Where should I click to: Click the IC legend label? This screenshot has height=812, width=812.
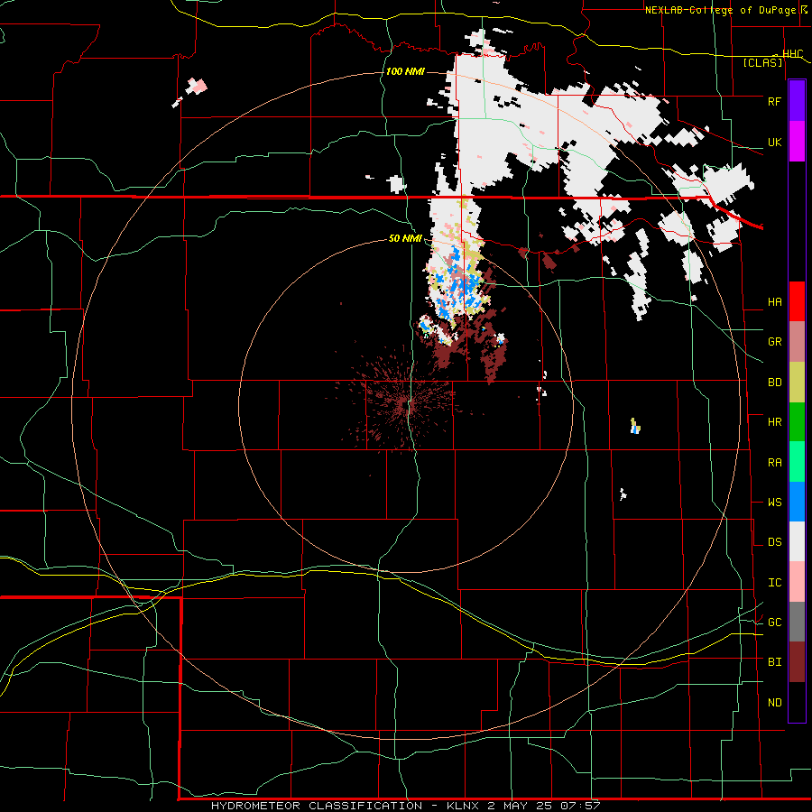[x=774, y=583]
